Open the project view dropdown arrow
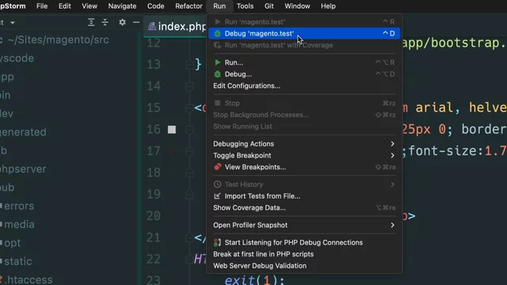This screenshot has height=285, width=507. [x=13, y=23]
